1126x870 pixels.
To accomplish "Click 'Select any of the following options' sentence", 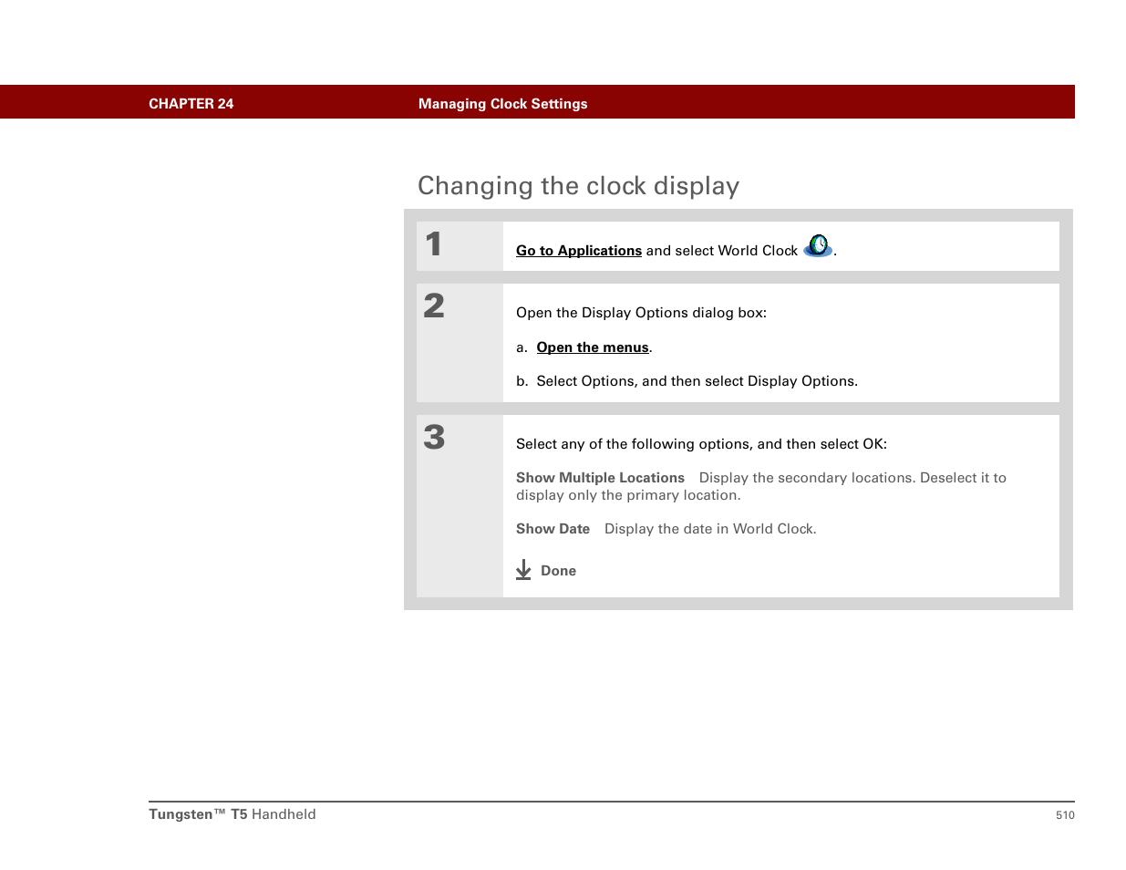I will pyautogui.click(x=701, y=444).
